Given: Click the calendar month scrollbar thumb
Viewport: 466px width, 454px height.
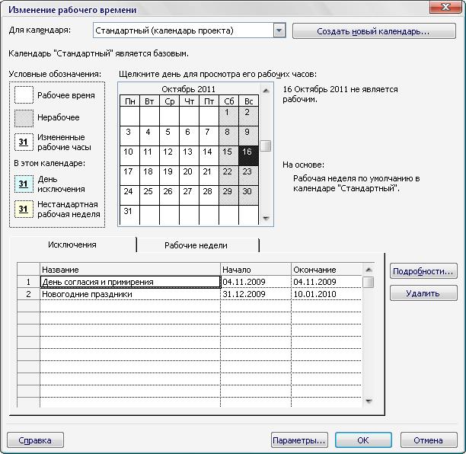Looking at the screenshot, I should (x=266, y=145).
